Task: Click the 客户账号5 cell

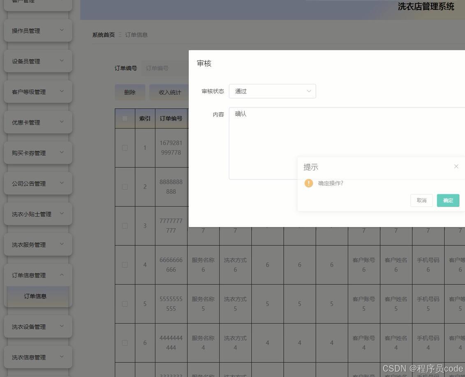Action: (364, 304)
